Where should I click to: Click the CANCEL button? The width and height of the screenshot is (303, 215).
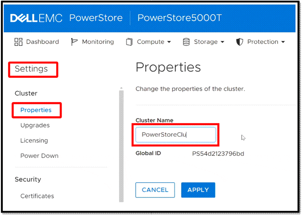(155, 190)
